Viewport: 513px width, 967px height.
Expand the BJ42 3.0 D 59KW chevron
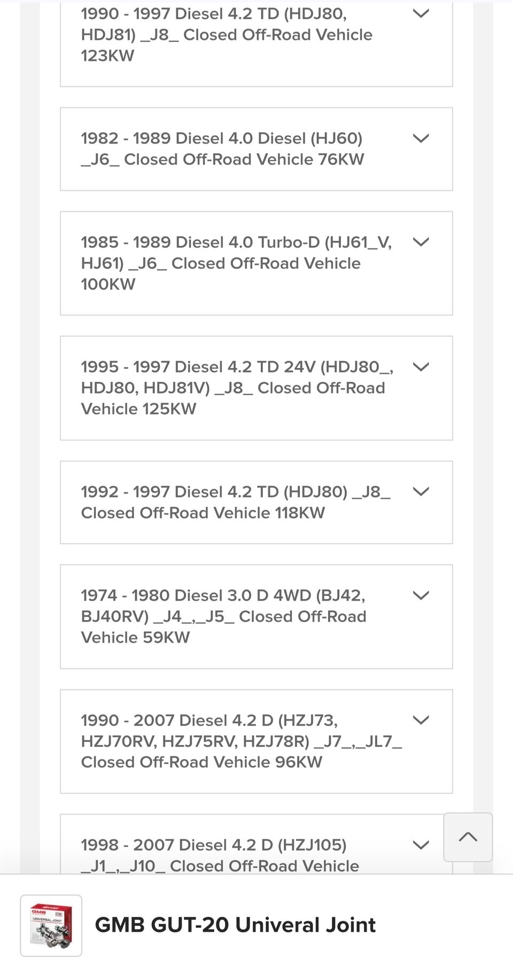[421, 595]
